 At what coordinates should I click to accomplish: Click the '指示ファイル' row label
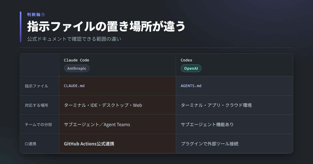37,86
